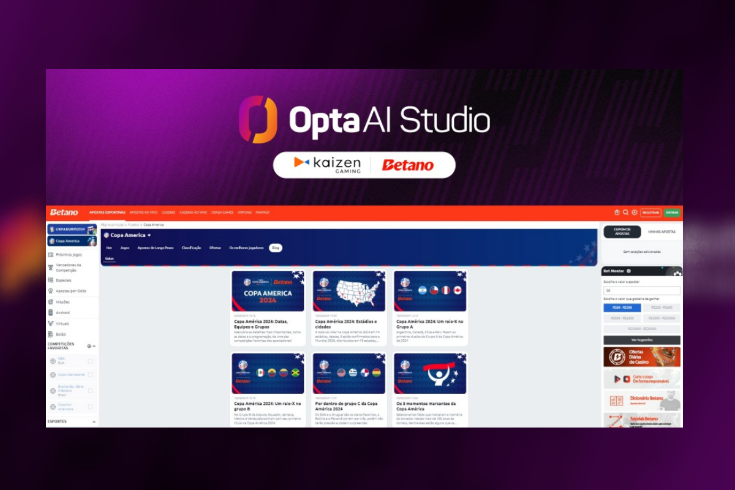Open the Crash Games nav item

click(x=222, y=213)
